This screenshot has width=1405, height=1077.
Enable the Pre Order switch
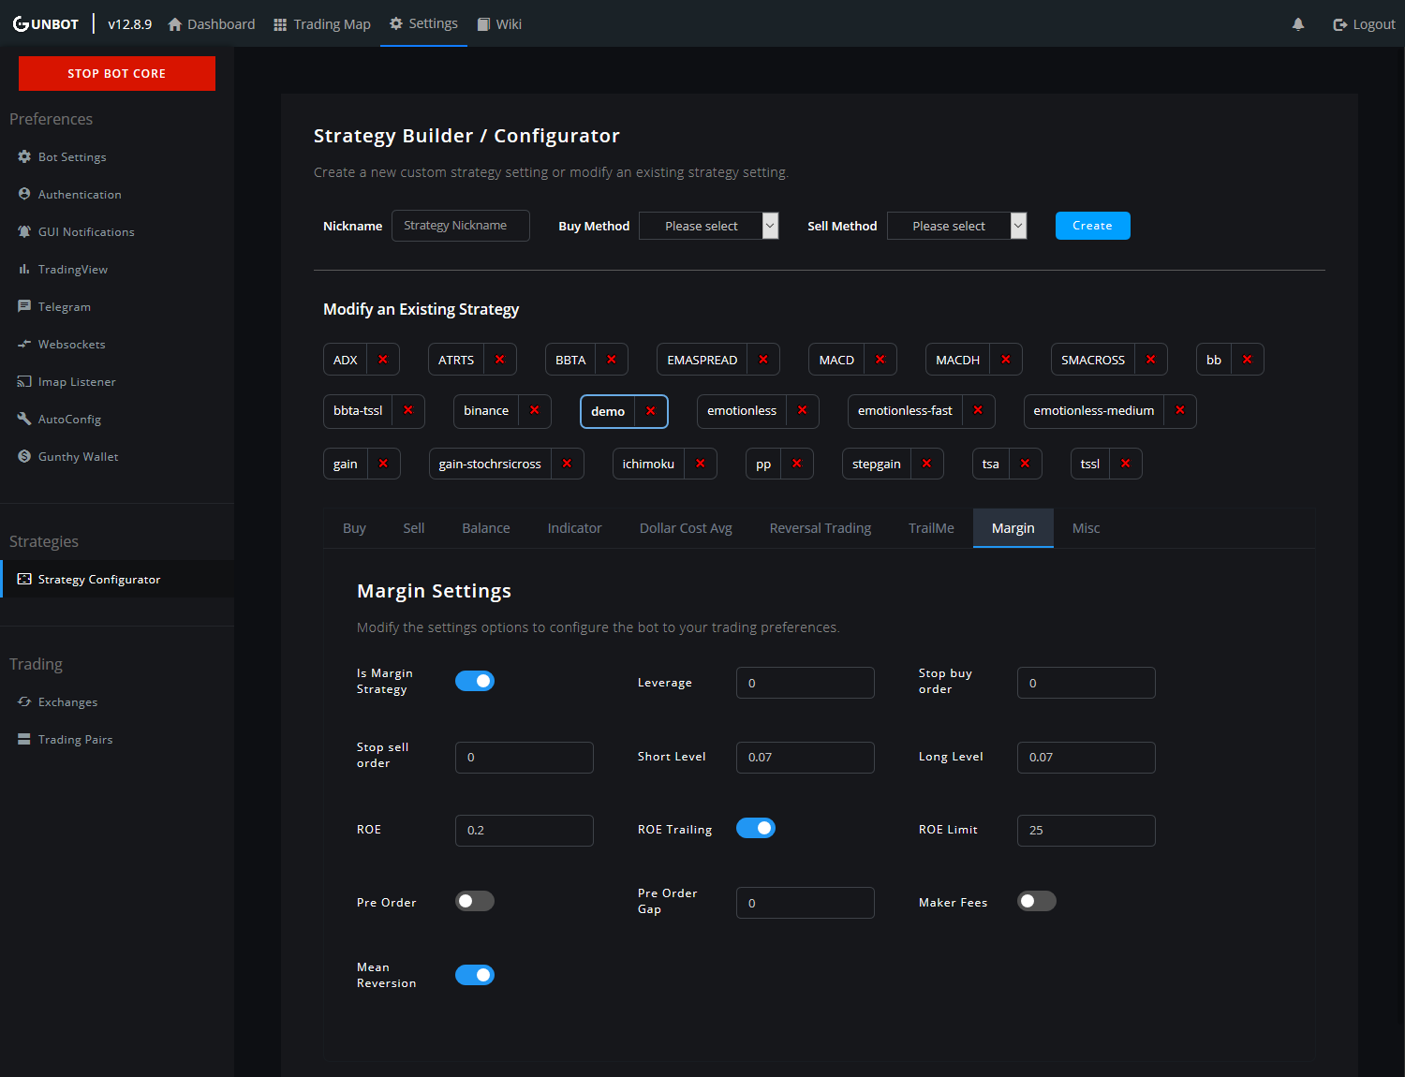click(x=475, y=901)
